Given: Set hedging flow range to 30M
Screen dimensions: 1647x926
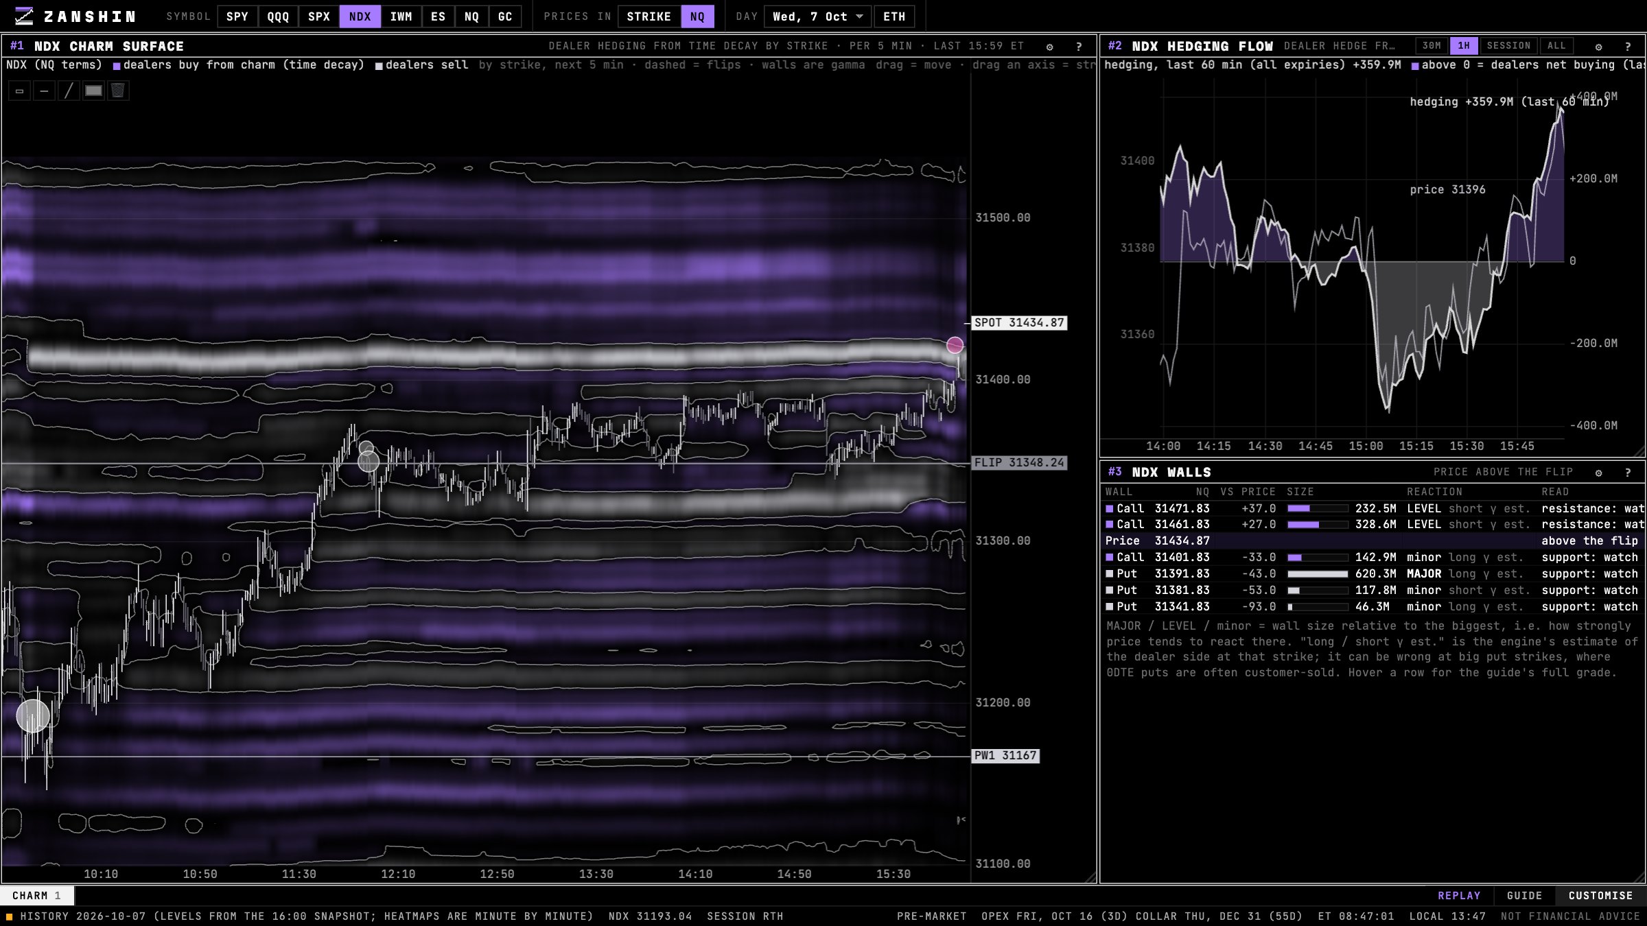Looking at the screenshot, I should point(1432,46).
